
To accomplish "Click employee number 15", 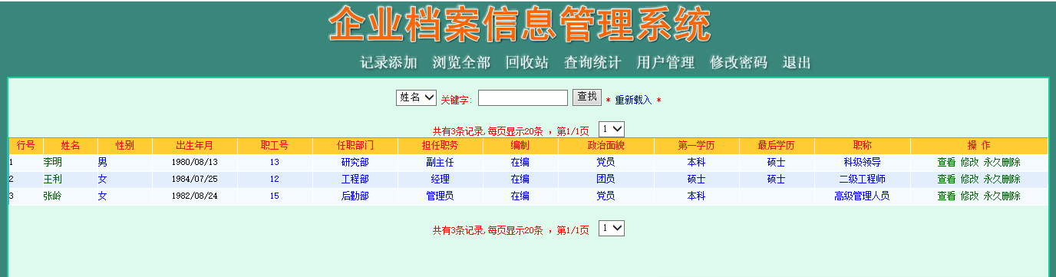I will (274, 196).
